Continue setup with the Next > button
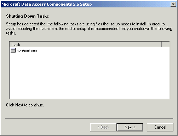178x136 pixels. [x=130, y=127]
